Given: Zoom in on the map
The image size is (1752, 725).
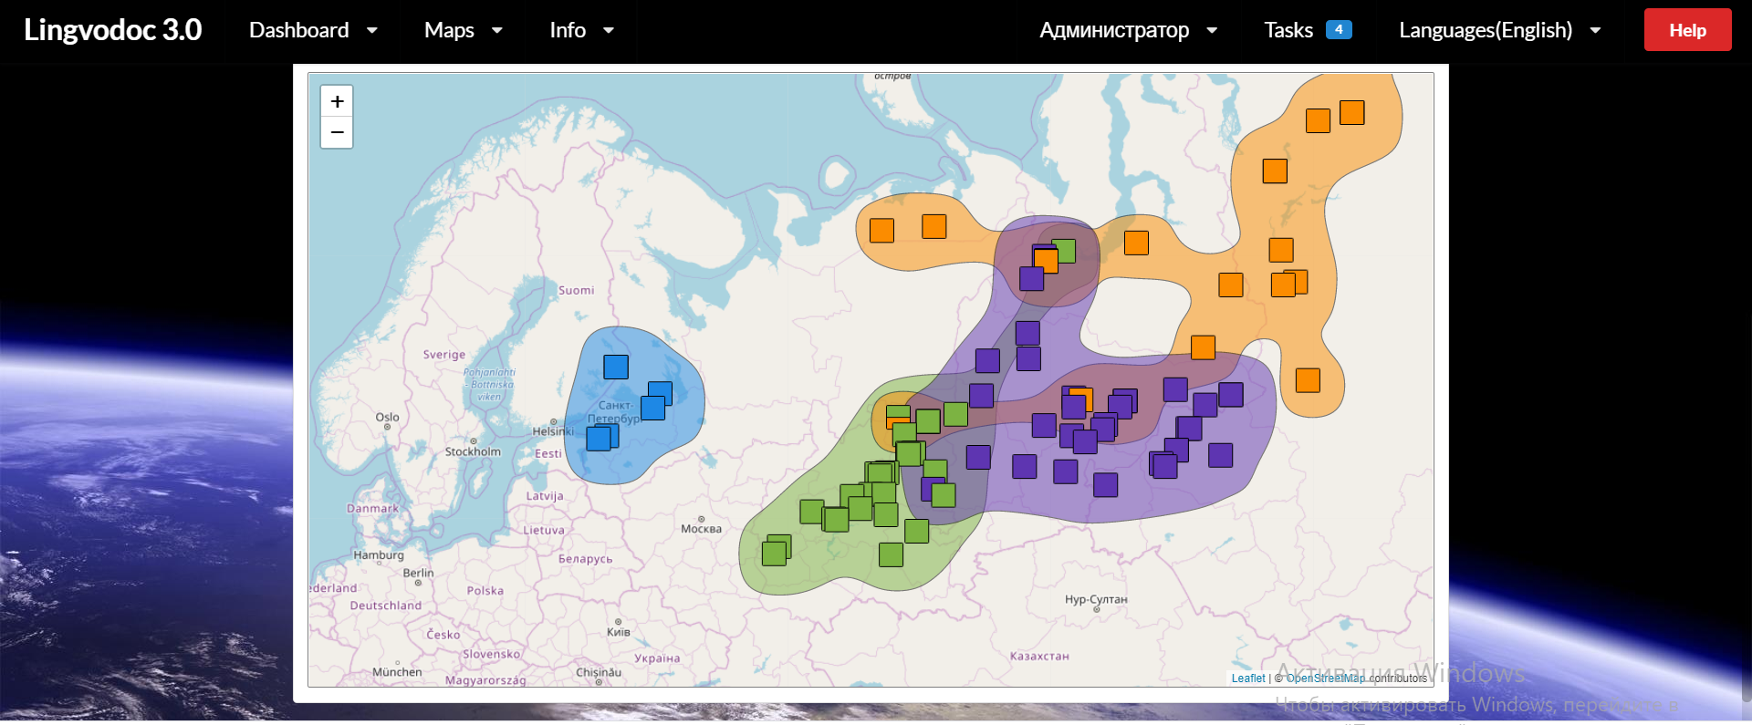Looking at the screenshot, I should pos(337,101).
